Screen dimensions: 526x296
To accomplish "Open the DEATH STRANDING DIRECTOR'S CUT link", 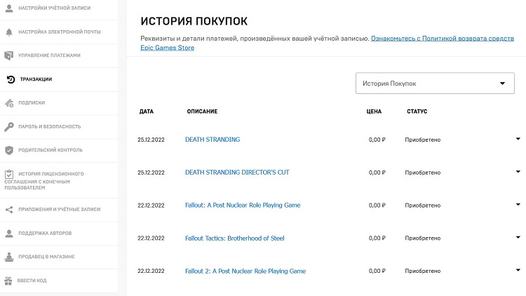I will [x=237, y=173].
